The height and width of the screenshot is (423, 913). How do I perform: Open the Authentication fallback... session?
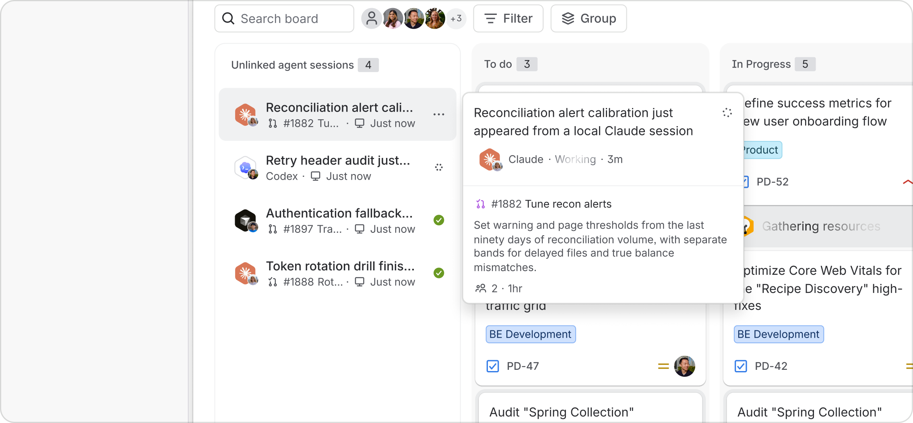(337, 220)
